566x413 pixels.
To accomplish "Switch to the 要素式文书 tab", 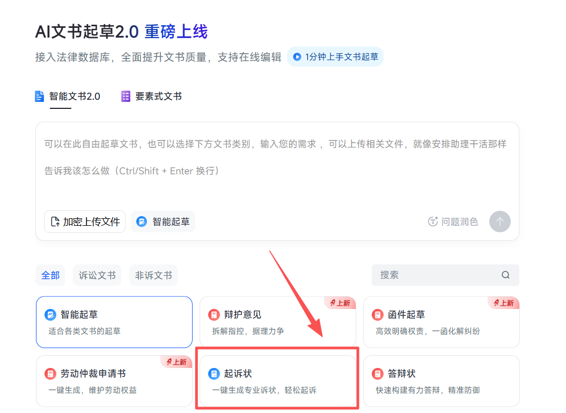I will (x=152, y=97).
